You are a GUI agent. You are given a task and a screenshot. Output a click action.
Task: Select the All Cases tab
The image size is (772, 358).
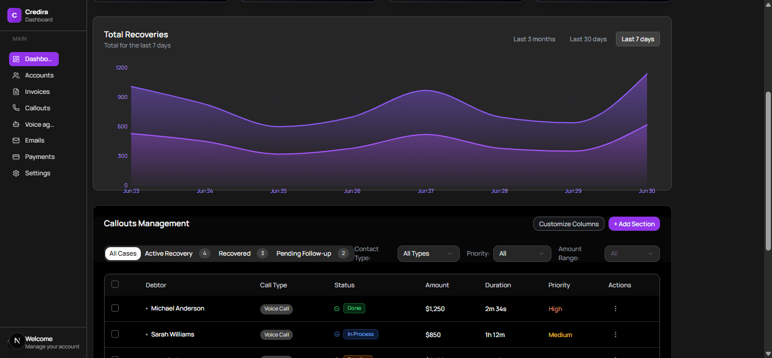123,253
